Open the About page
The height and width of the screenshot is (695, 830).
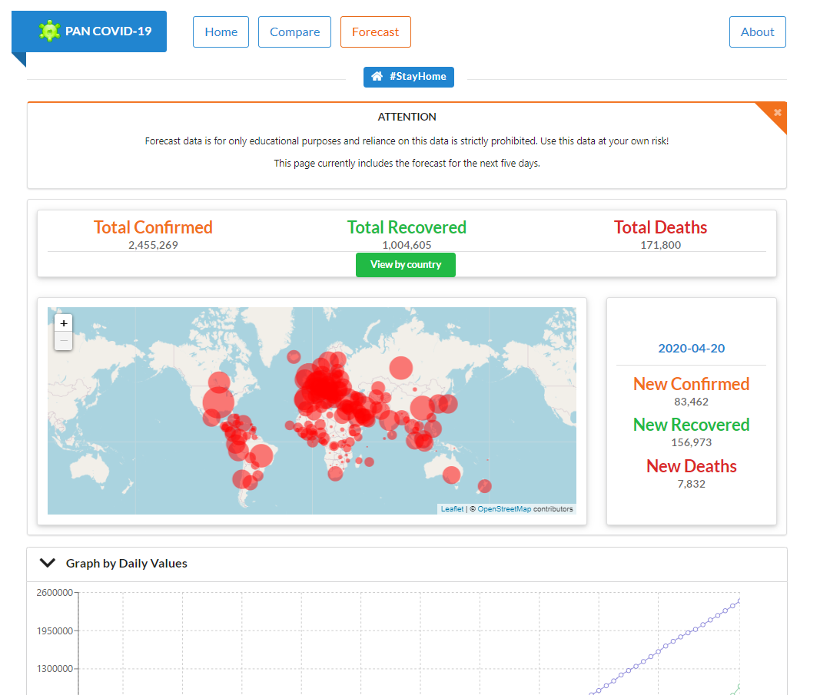pyautogui.click(x=758, y=31)
